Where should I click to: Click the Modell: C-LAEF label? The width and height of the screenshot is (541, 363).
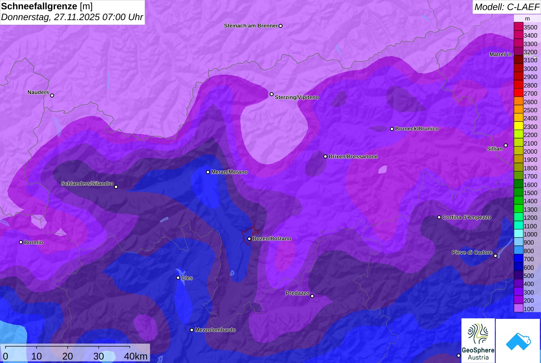507,7
